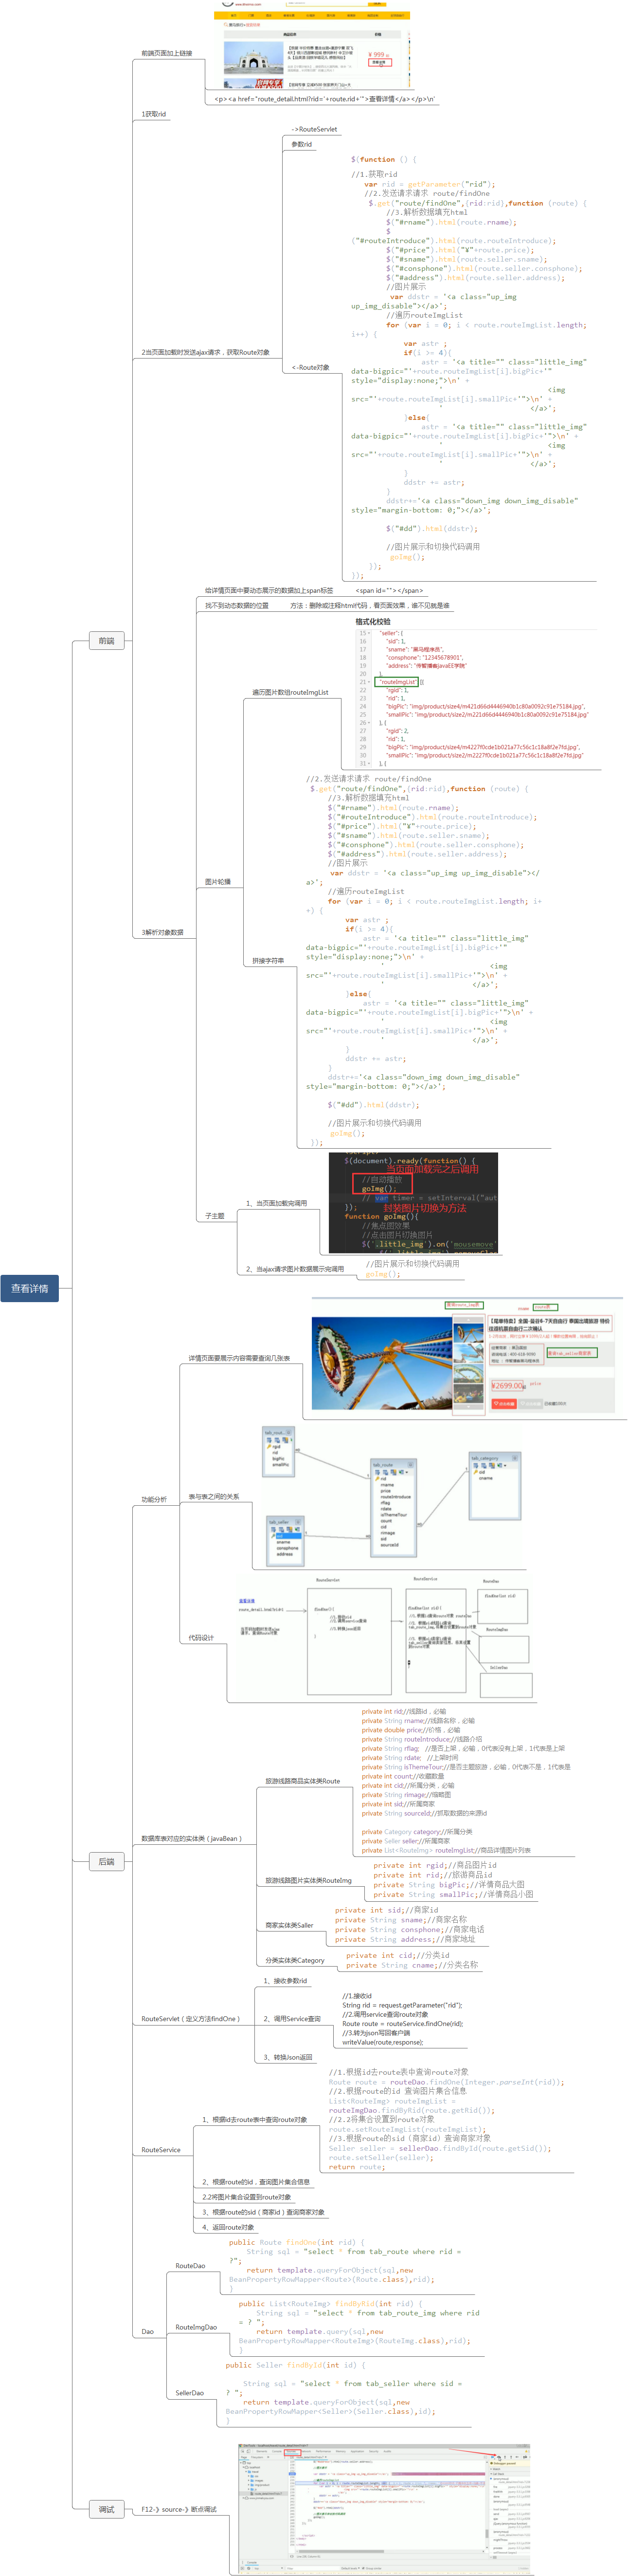Click the <-Route对象 node
Image resolution: width=628 pixels, height=2576 pixels.
pos(310,367)
